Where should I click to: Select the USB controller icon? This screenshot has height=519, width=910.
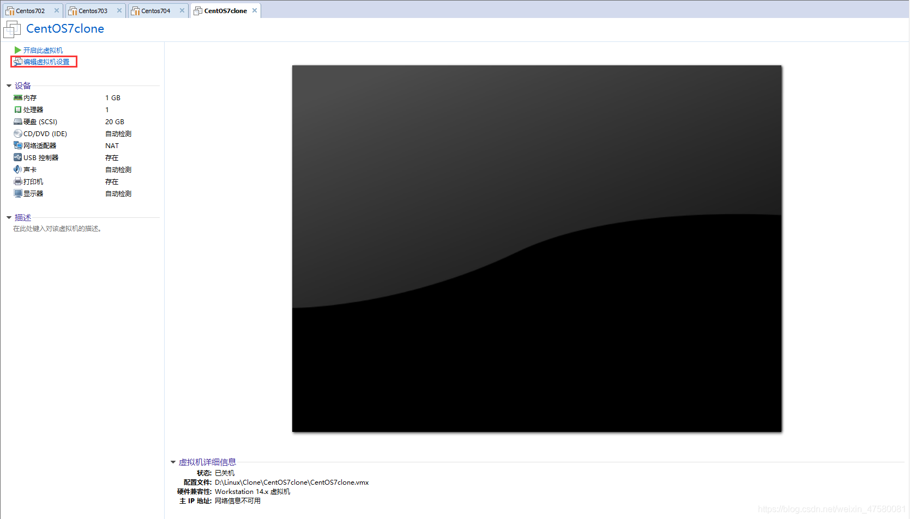18,158
